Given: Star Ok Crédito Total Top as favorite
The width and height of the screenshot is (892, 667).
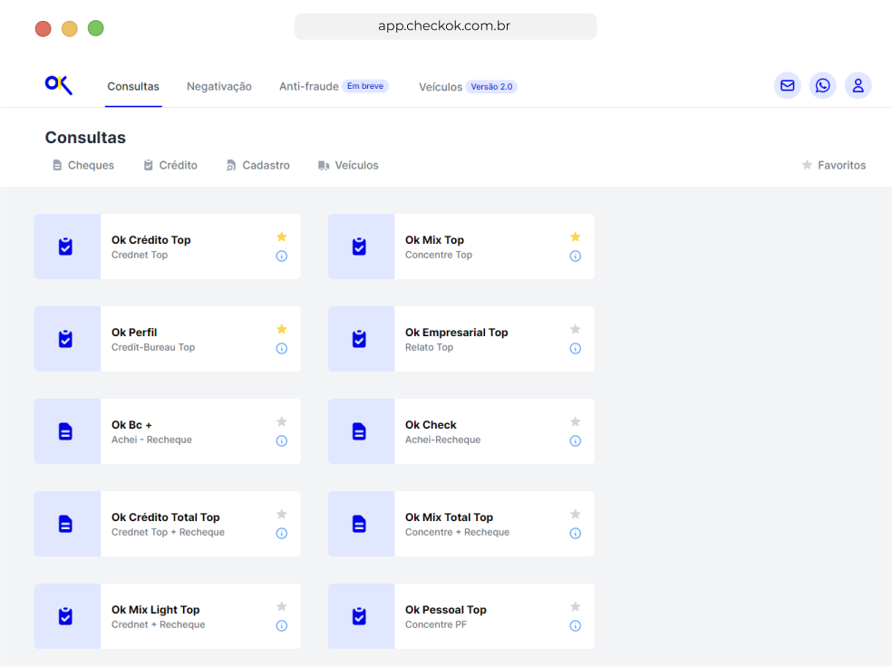Looking at the screenshot, I should tap(282, 514).
